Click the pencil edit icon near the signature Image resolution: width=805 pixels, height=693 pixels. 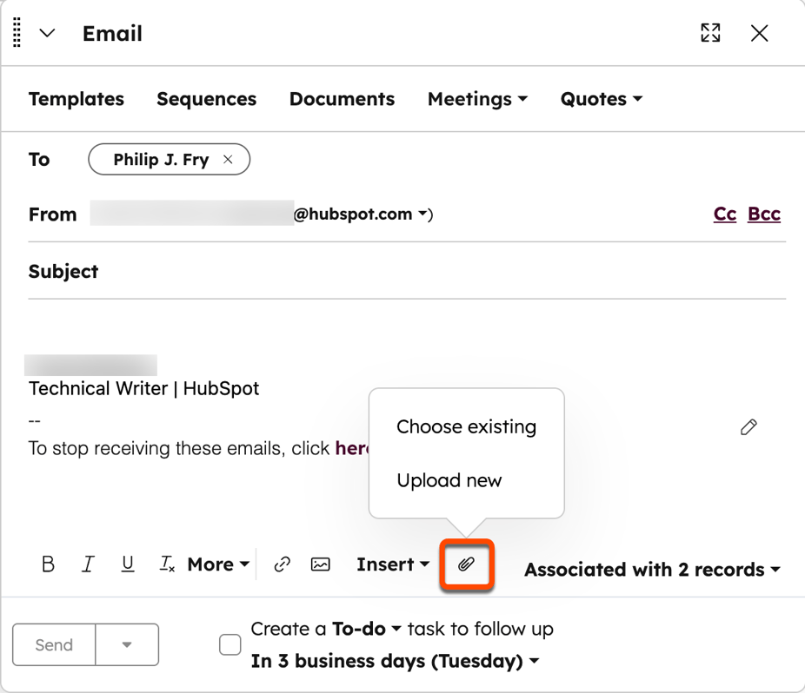[x=748, y=427]
